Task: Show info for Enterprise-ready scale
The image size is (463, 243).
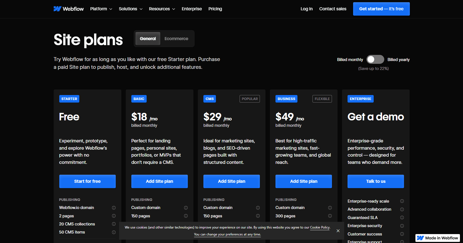Action: (x=402, y=201)
